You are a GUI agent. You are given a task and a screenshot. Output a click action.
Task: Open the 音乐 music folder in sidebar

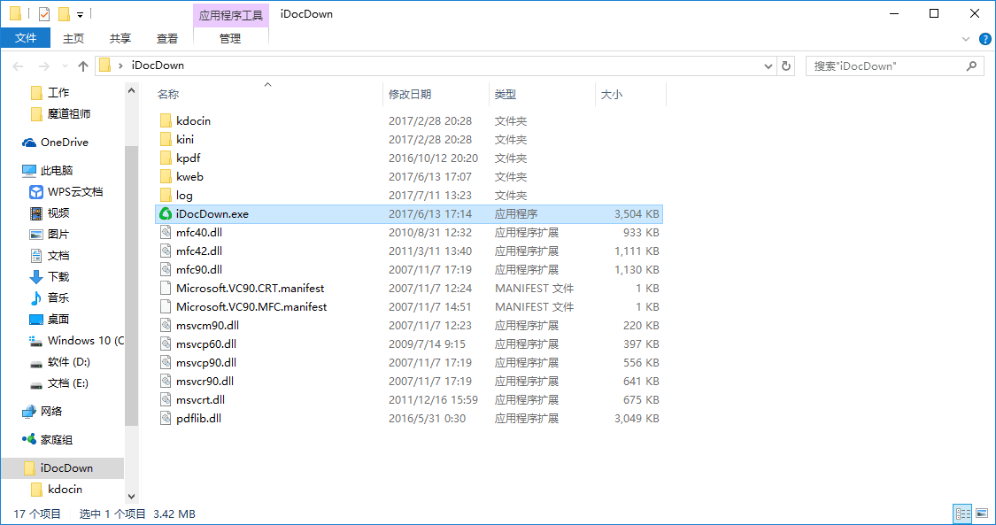(x=58, y=298)
